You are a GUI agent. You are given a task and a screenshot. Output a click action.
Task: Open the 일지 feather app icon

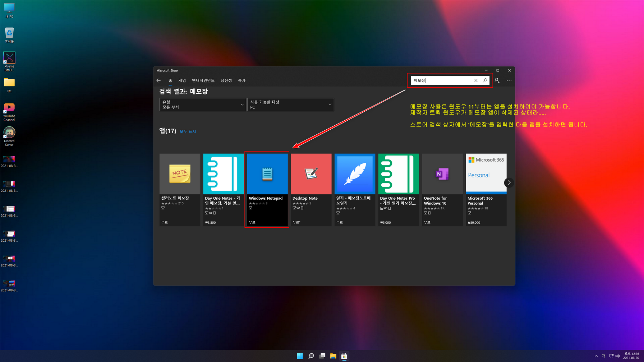[355, 174]
